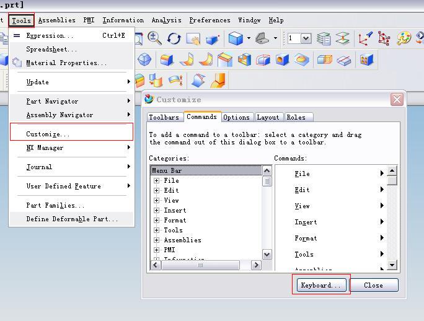424x321 pixels.
Task: Click the WCS dynamics red nodes icon
Action: pos(384,38)
